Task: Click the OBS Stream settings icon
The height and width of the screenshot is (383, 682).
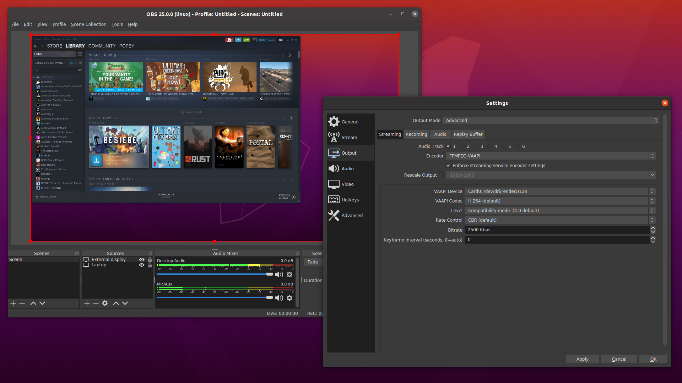Action: pos(333,138)
